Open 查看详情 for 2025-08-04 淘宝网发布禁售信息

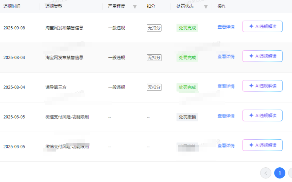pos(226,57)
